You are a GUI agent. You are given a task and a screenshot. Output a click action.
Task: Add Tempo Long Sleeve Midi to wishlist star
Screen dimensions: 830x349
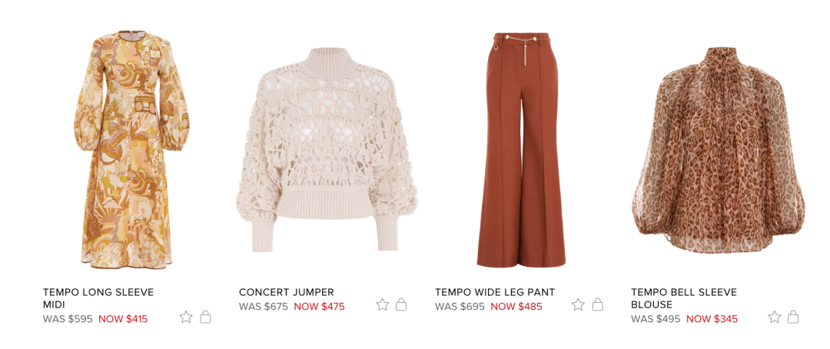tap(186, 317)
